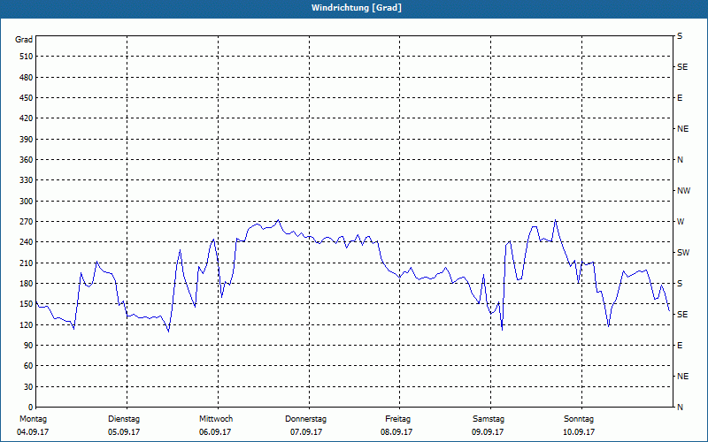Select the 210 value on the left axis

(x=27, y=263)
